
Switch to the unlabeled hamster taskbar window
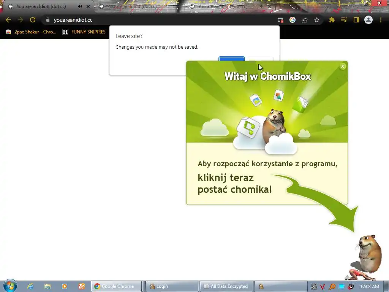(281, 286)
